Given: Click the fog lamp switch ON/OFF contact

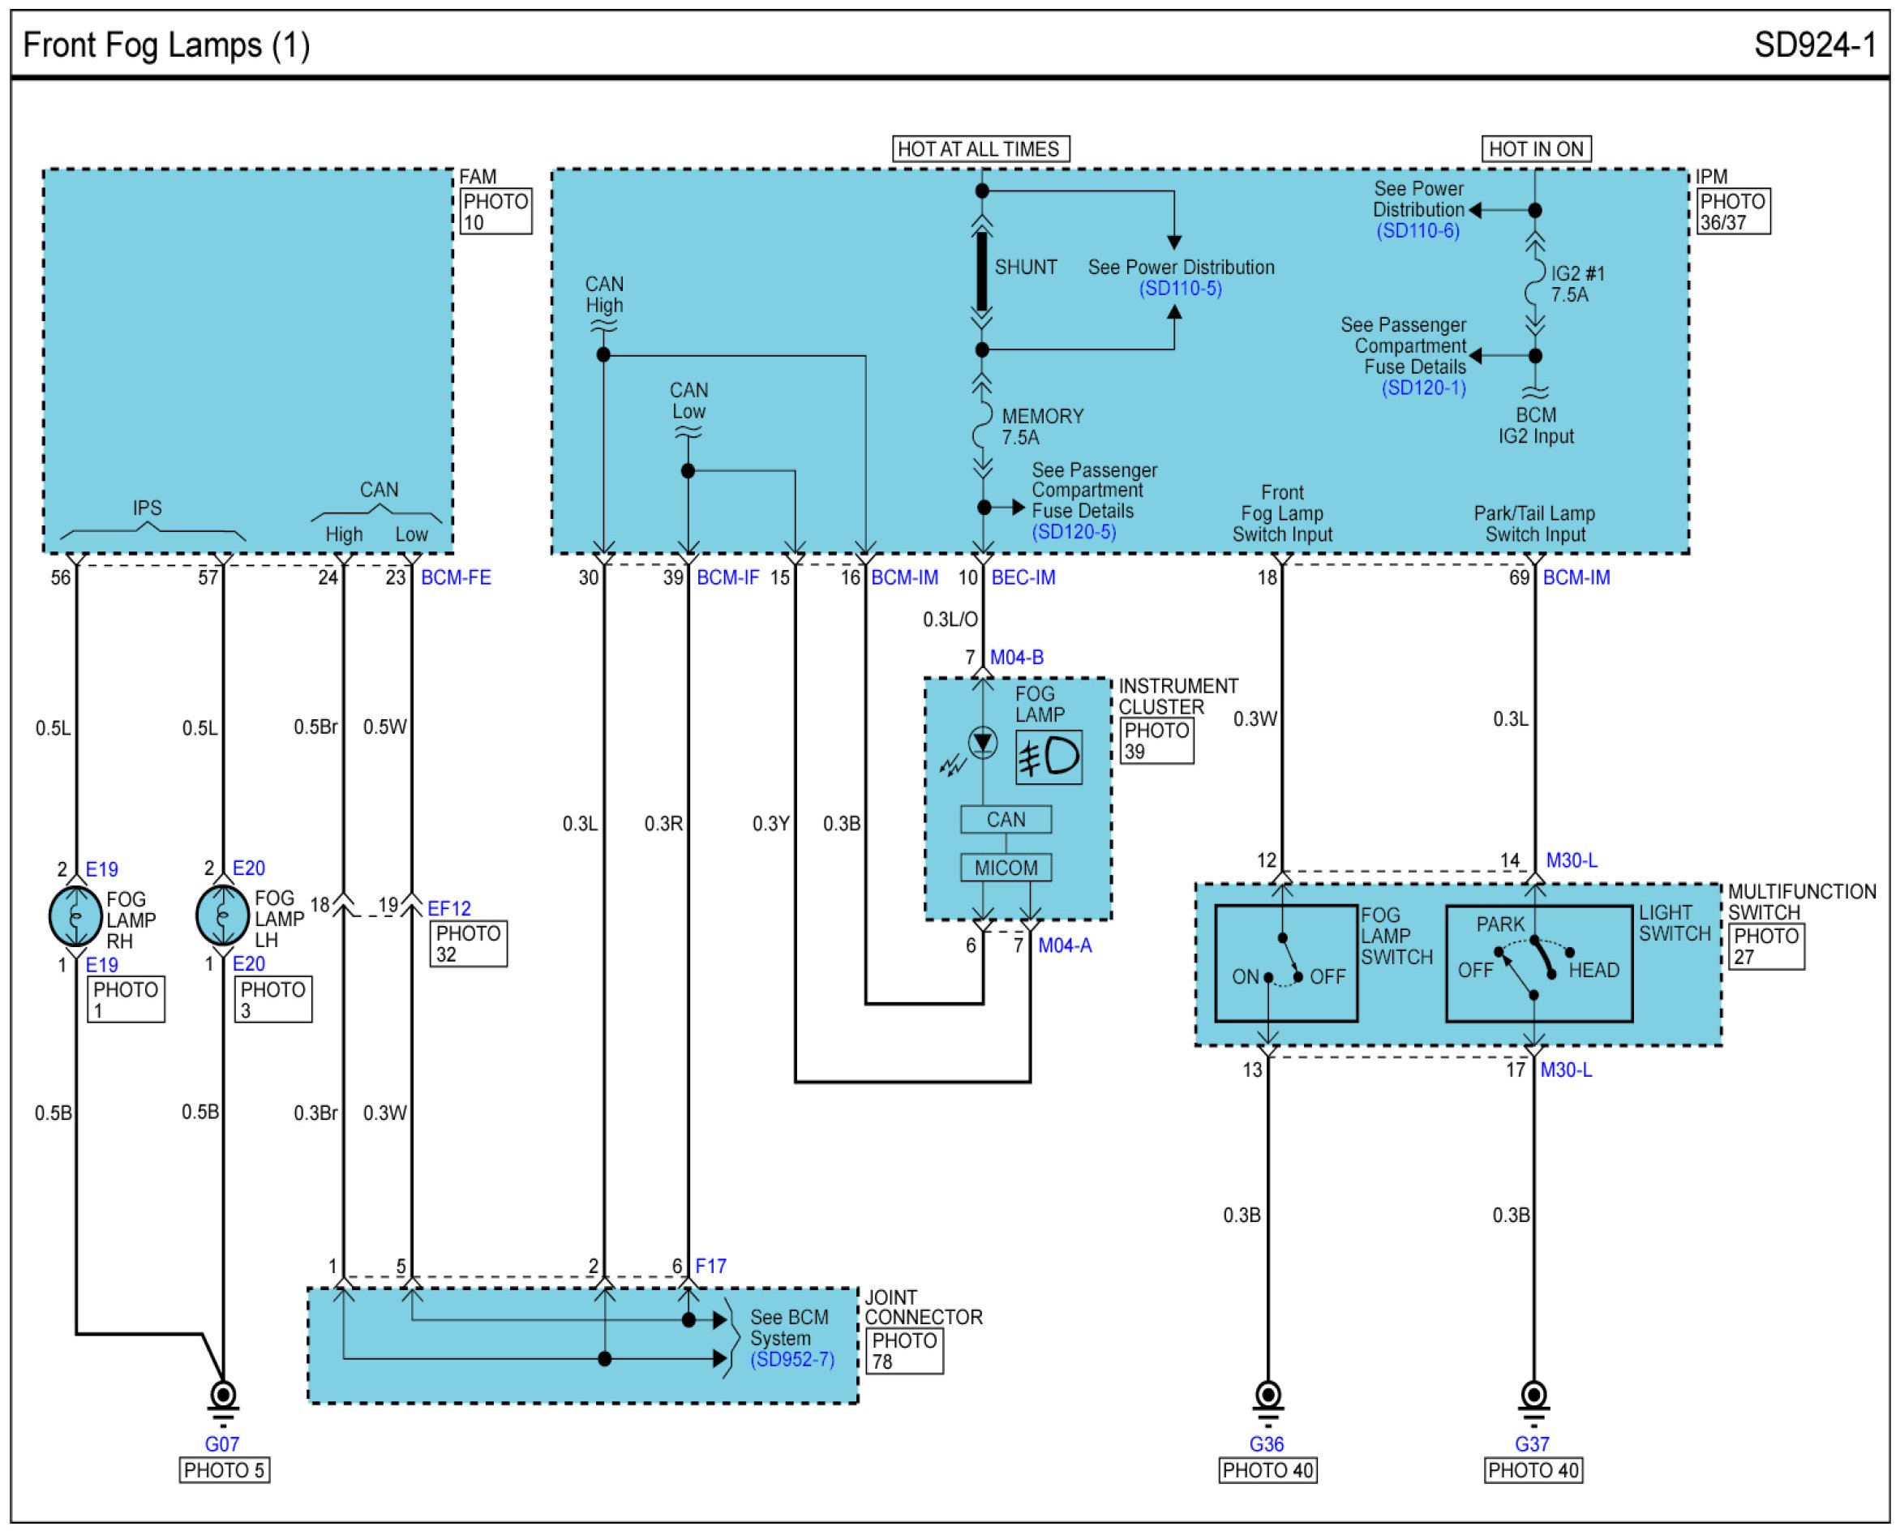Looking at the screenshot, I should click(1284, 964).
